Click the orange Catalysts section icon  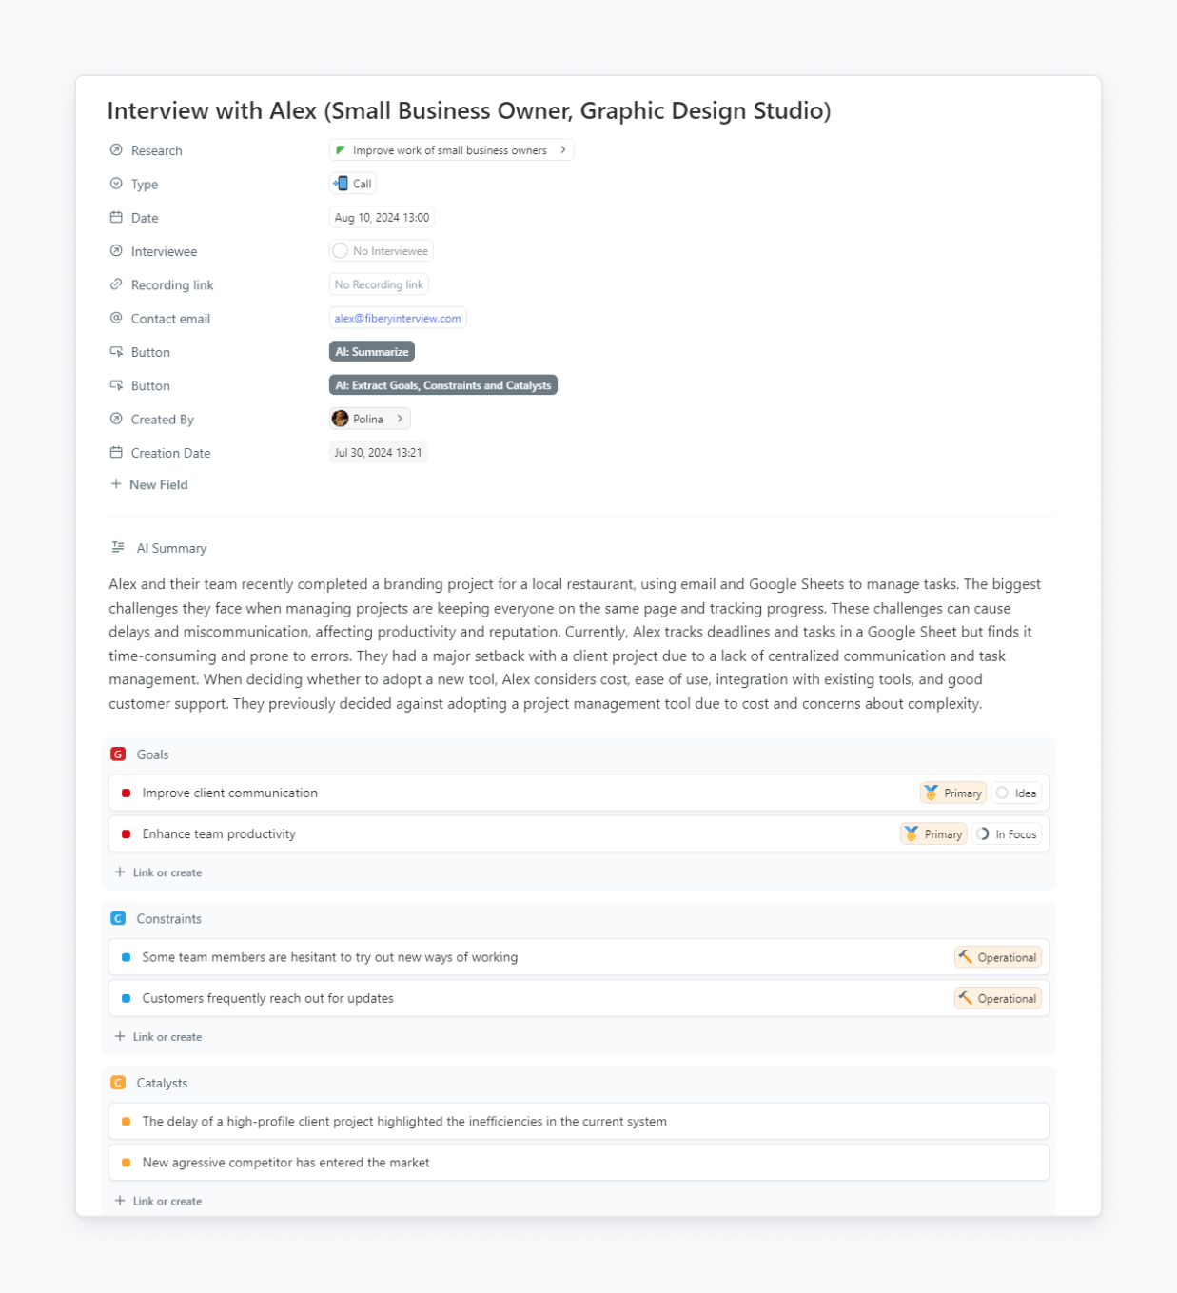118,1083
